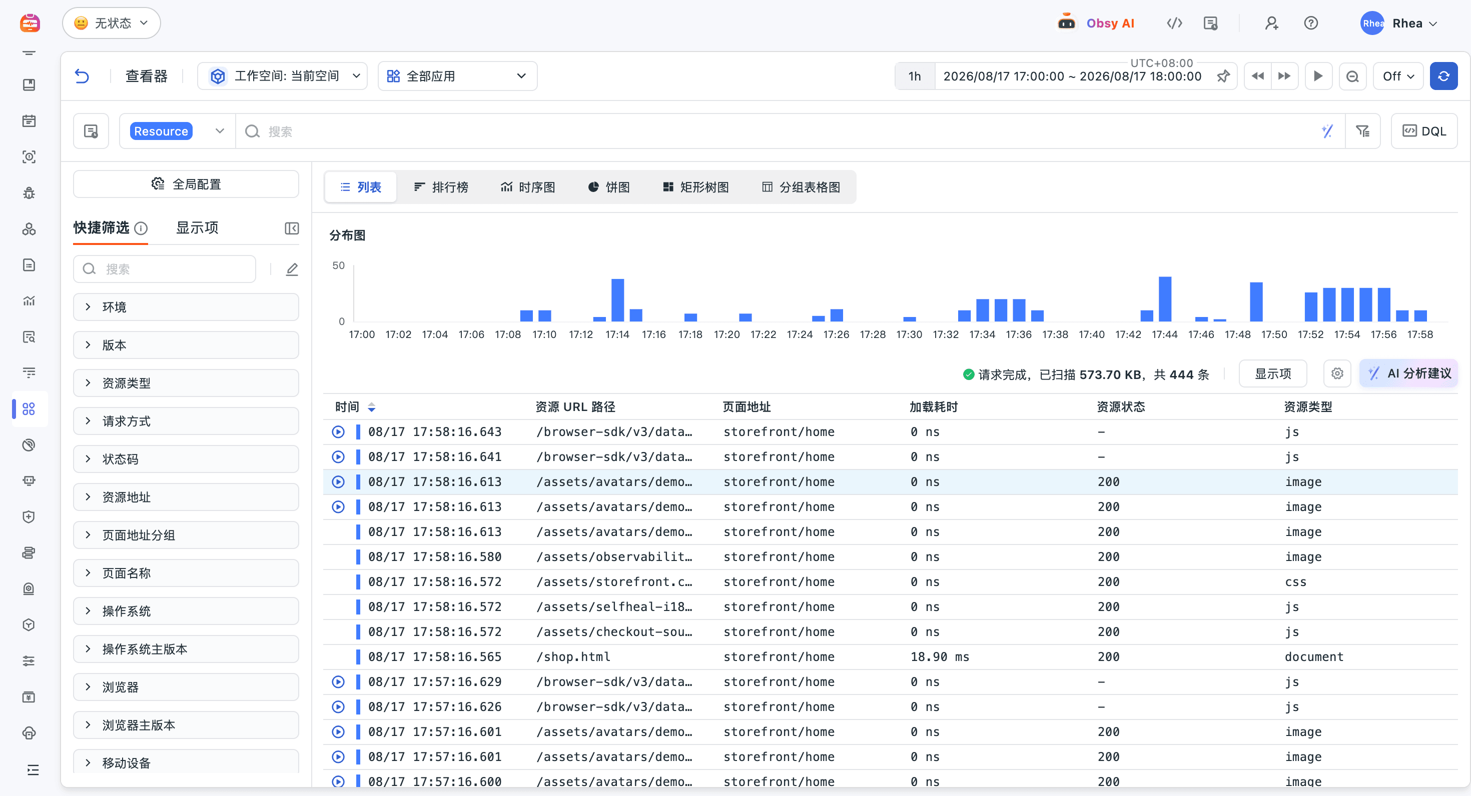Expand the 状态码 filter group

click(x=186, y=459)
